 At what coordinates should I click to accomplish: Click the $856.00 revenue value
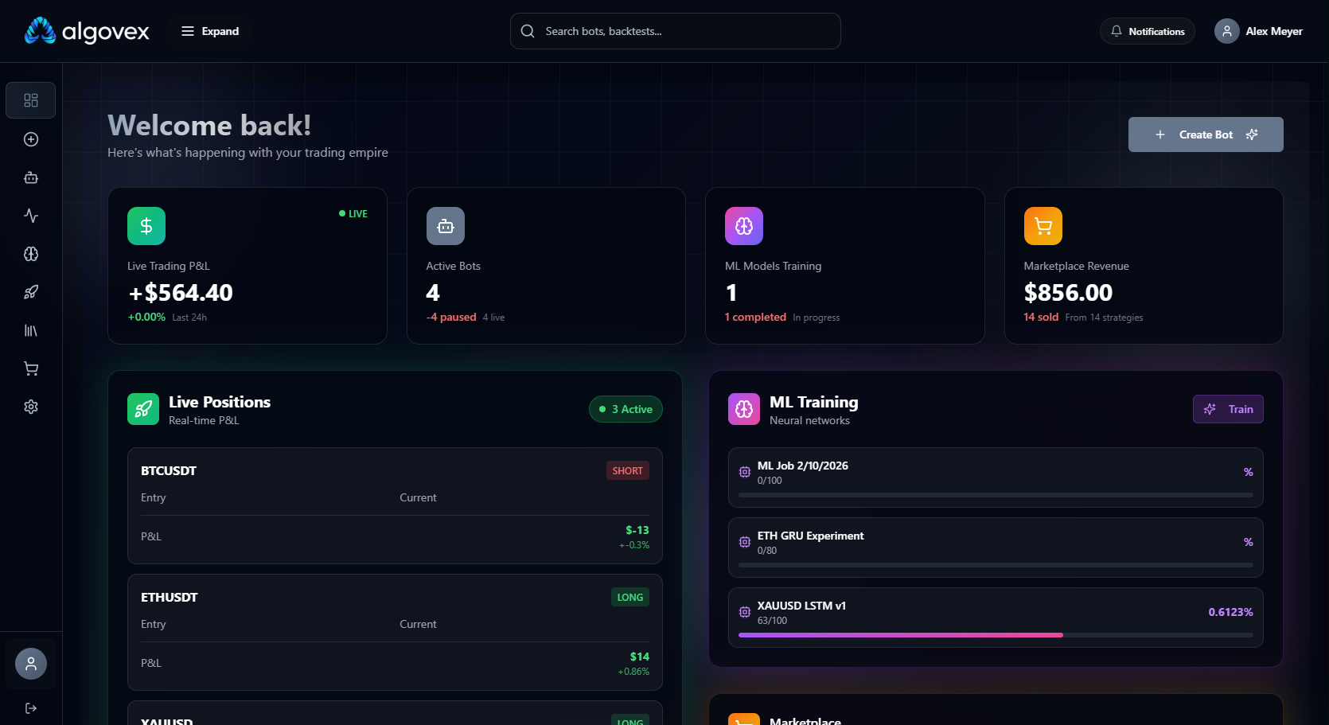[1068, 293]
